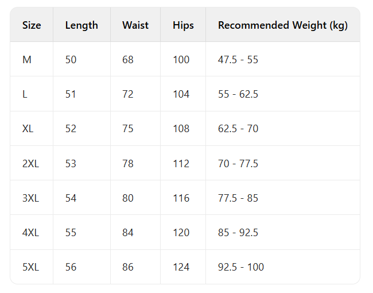Viewport: 373px width, 293px height.
Task: Click hips value 104
Action: tap(181, 94)
